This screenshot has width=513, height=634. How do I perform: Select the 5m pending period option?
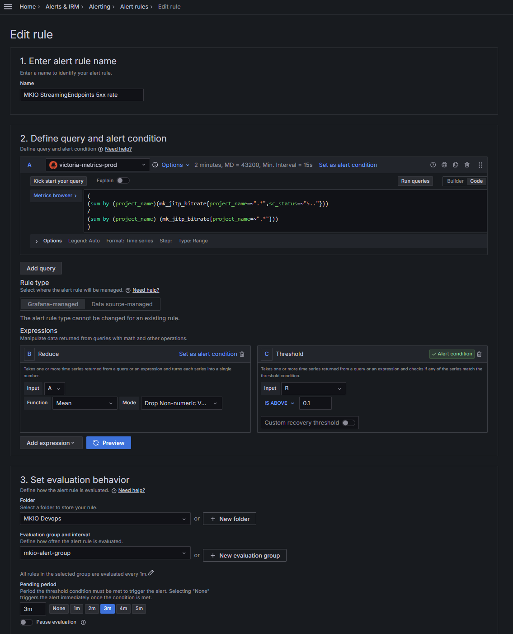(x=139, y=609)
